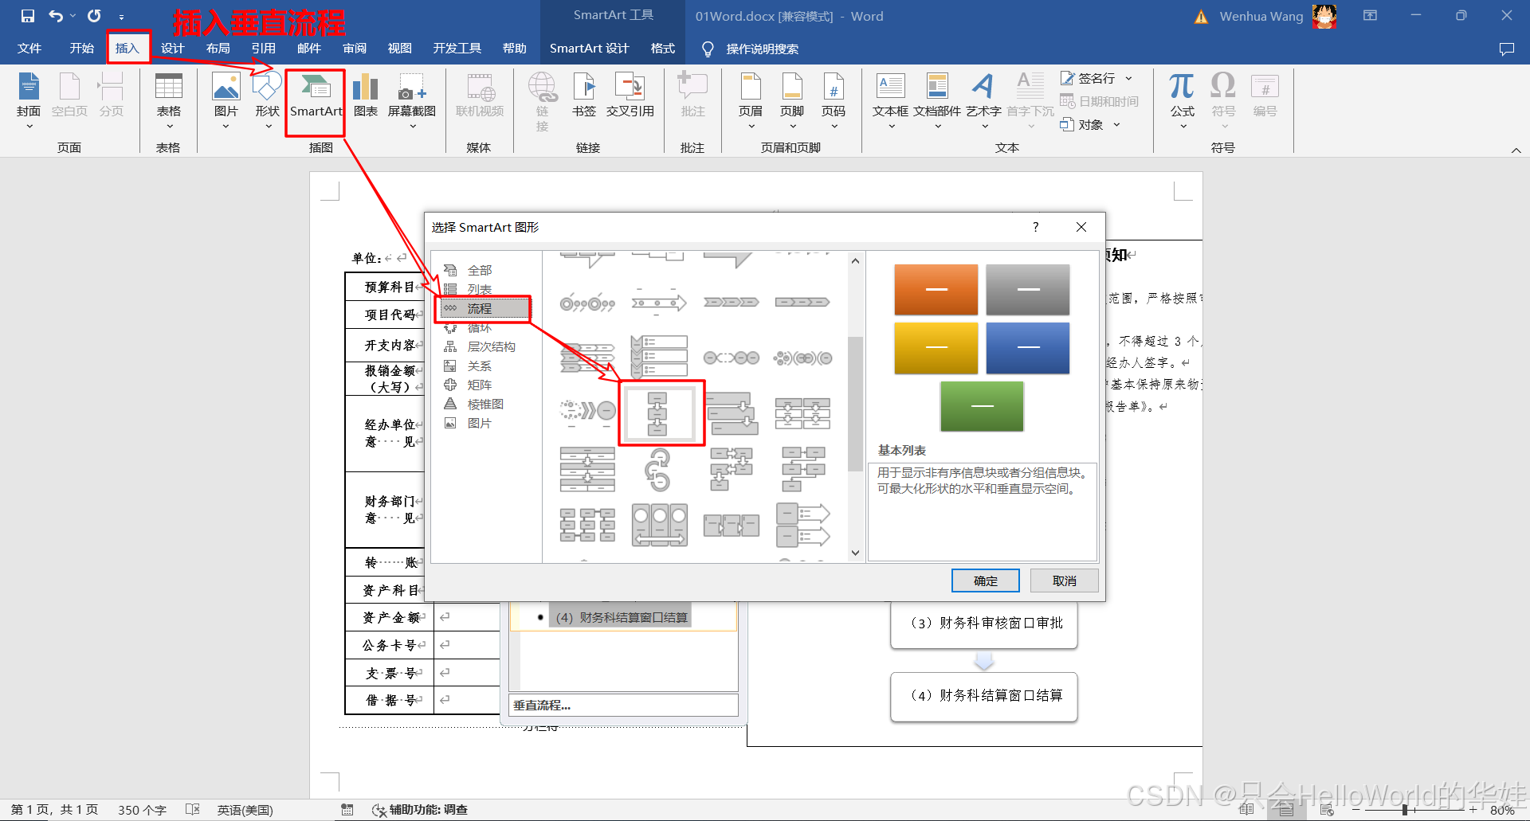Image resolution: width=1530 pixels, height=821 pixels.
Task: Insert an equation with 公式
Action: (1182, 101)
